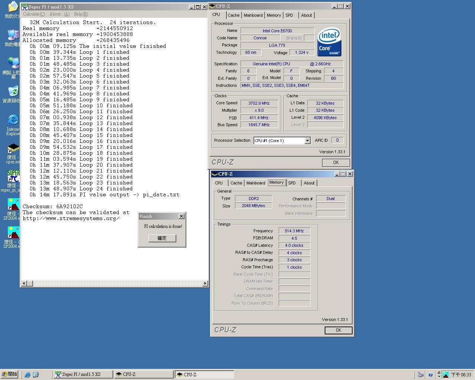Click the CAS# Latency 4.0 clocks value
Viewport: 475px width, 380px height.
[294, 245]
